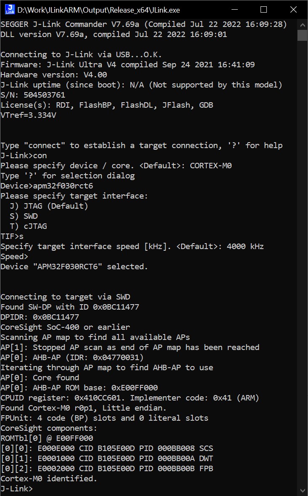The width and height of the screenshot is (308, 496).
Task: Click the "DPIDR: 0x0BC11477" line
Action: (x=40, y=317)
